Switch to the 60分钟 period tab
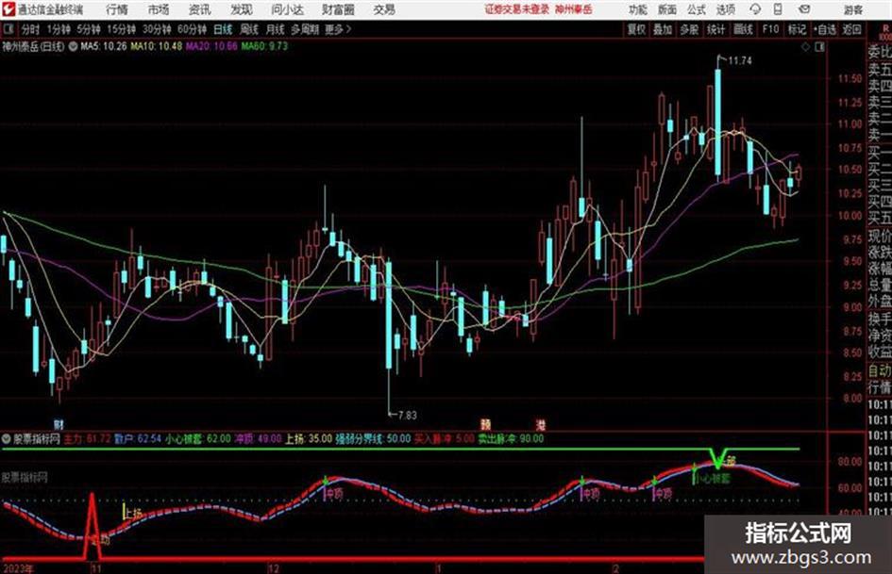Viewport: 892px width, 574px height. click(192, 29)
